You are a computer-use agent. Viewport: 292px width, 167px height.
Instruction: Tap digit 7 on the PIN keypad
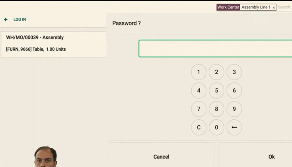(199, 109)
